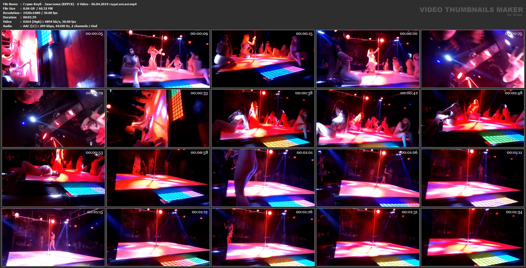The image size is (526, 268).
Task: Select the file name ending .avi.avi.mp4
Action: pos(80,4)
